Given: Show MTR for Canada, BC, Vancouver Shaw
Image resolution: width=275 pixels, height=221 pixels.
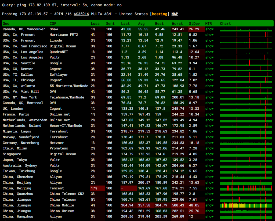Looking at the screenshot, I should click(x=209, y=29).
